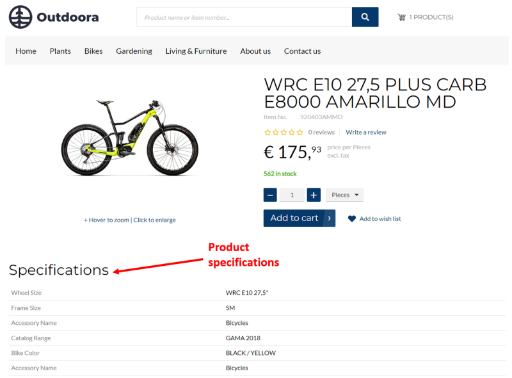Viewport: 512px width, 378px height.
Task: Expand the Pieces unit dropdown
Action: pyautogui.click(x=344, y=195)
